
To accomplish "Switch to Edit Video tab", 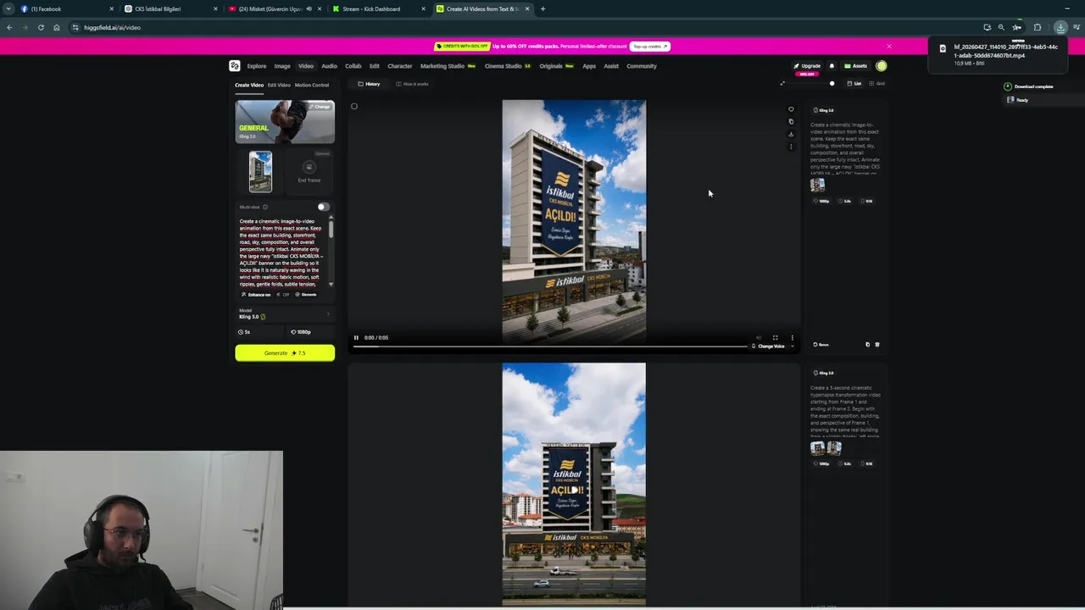I will point(279,85).
